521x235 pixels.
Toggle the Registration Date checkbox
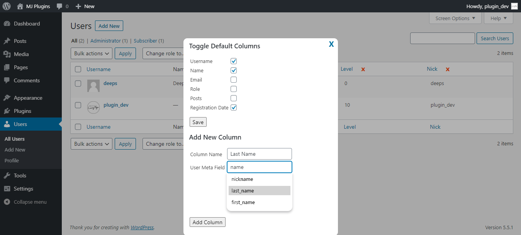[x=234, y=107]
